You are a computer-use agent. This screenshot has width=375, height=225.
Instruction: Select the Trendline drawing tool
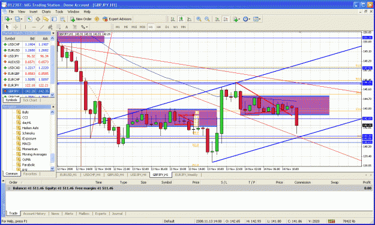tap(42, 27)
